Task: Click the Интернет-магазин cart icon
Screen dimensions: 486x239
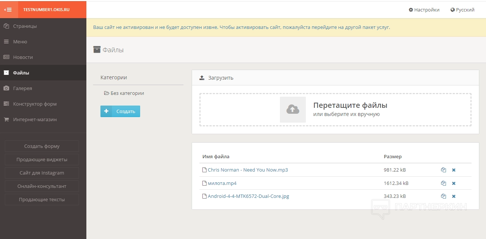Action: point(6,120)
